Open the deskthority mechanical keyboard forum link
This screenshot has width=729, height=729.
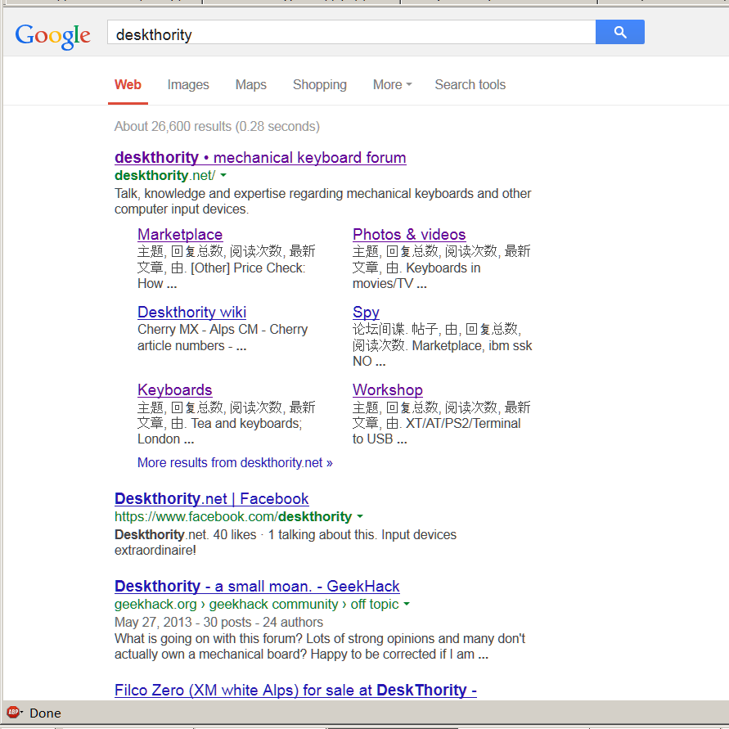260,157
